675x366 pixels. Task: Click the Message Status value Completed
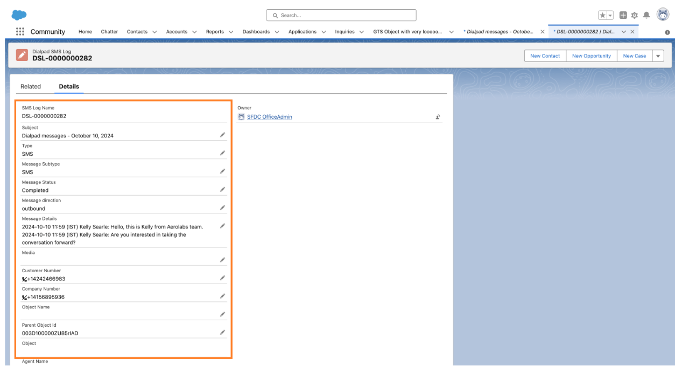coord(35,190)
